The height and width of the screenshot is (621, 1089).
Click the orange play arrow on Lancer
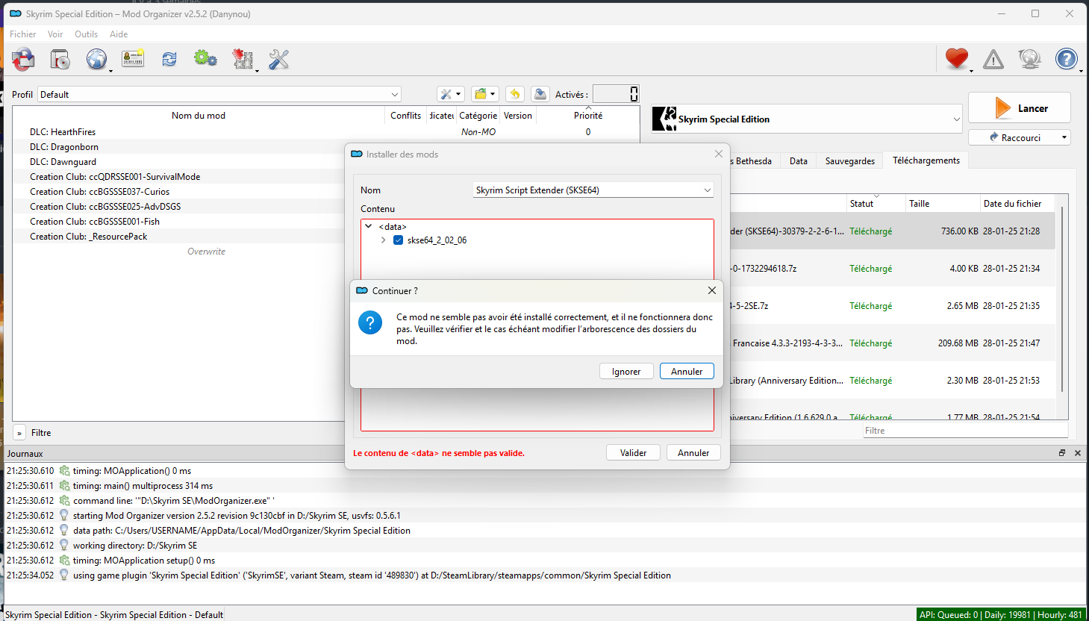click(x=1002, y=108)
